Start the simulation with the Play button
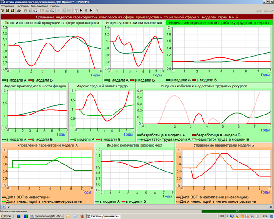 (x=81, y=10)
